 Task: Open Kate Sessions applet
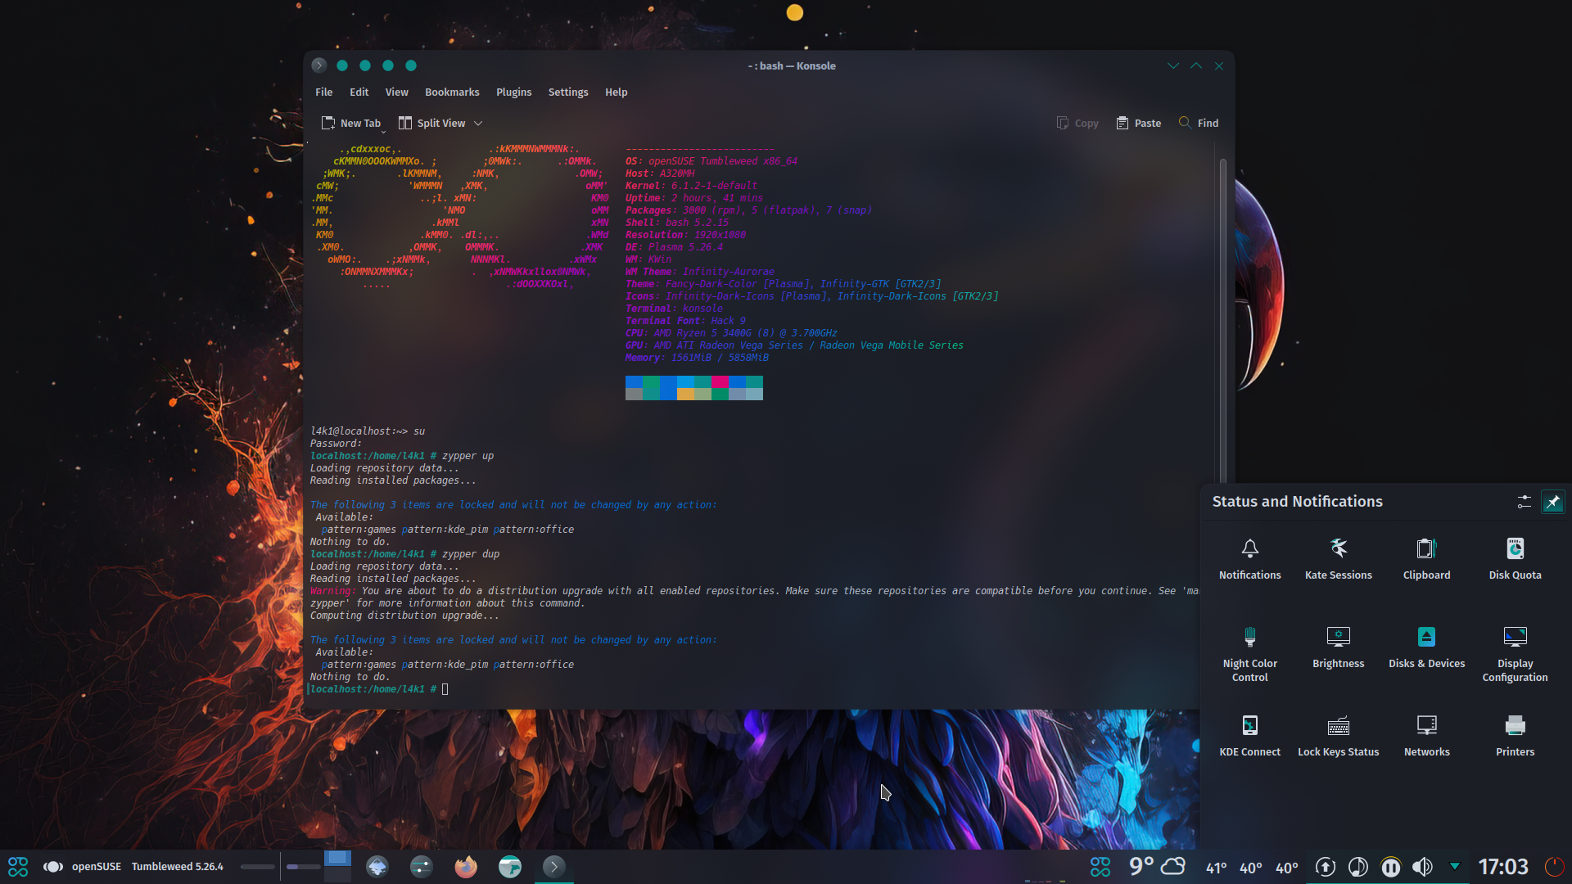click(x=1338, y=559)
